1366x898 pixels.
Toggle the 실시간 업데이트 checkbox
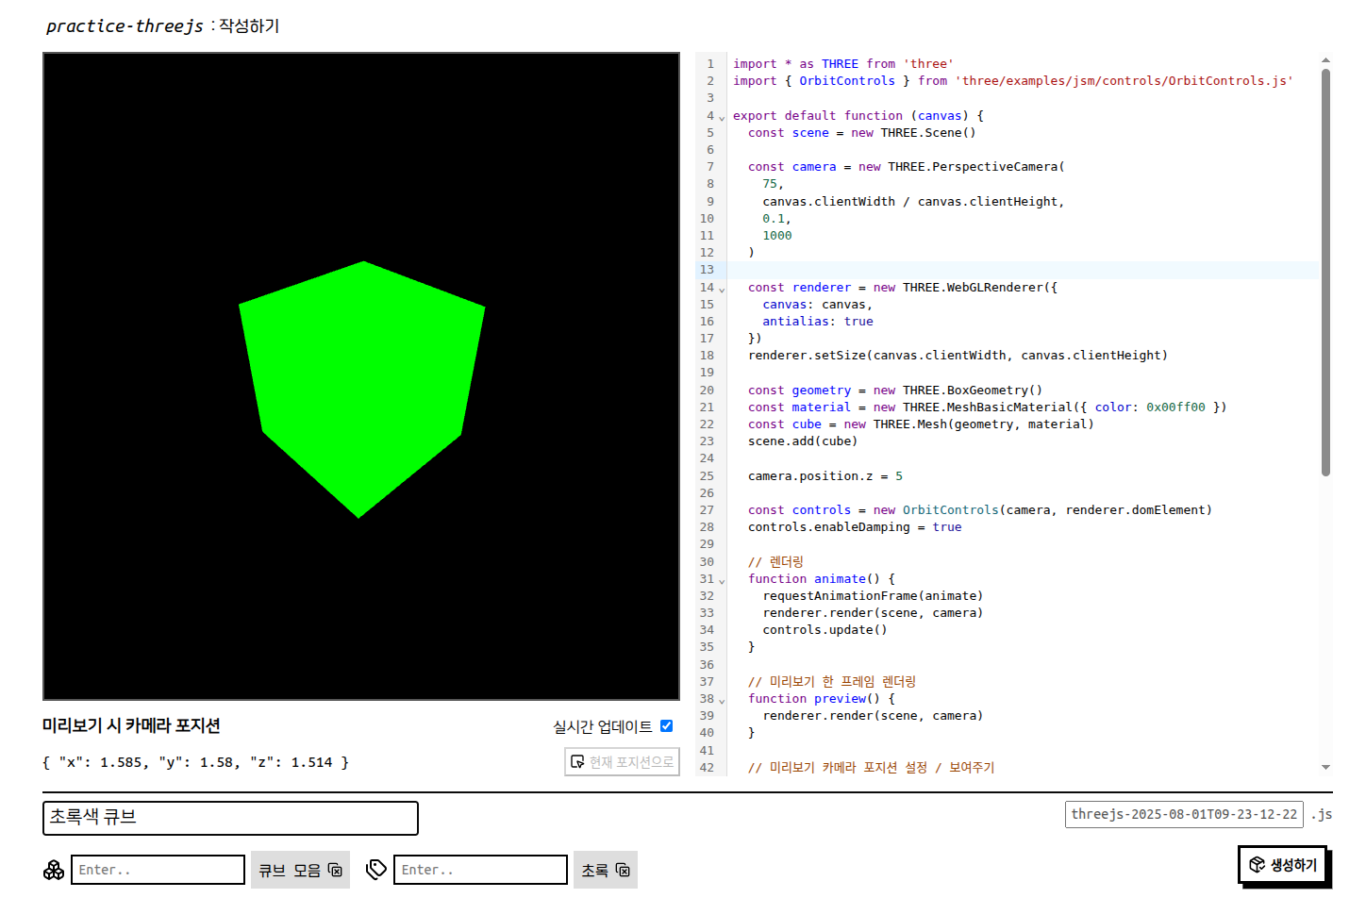click(x=666, y=725)
